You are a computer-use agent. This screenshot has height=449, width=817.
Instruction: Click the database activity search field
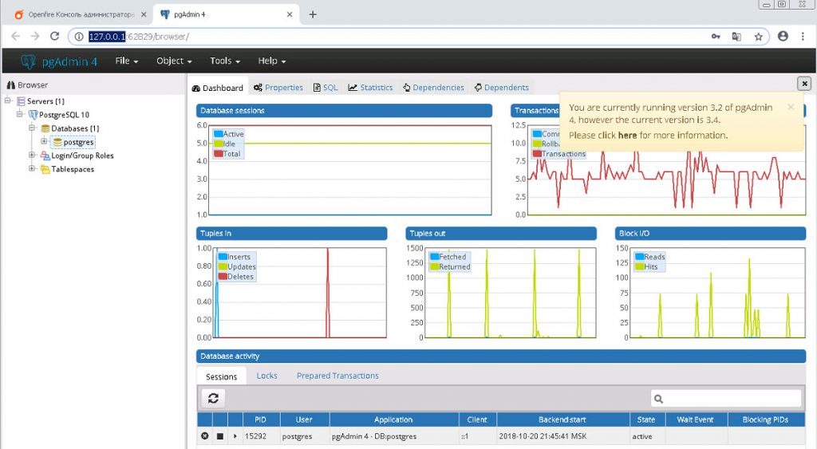pyautogui.click(x=726, y=399)
